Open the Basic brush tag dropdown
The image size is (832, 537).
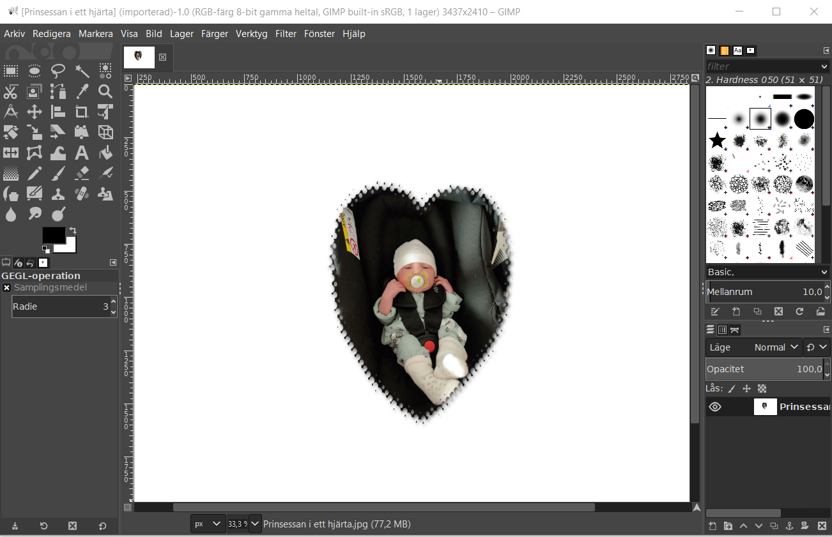767,272
